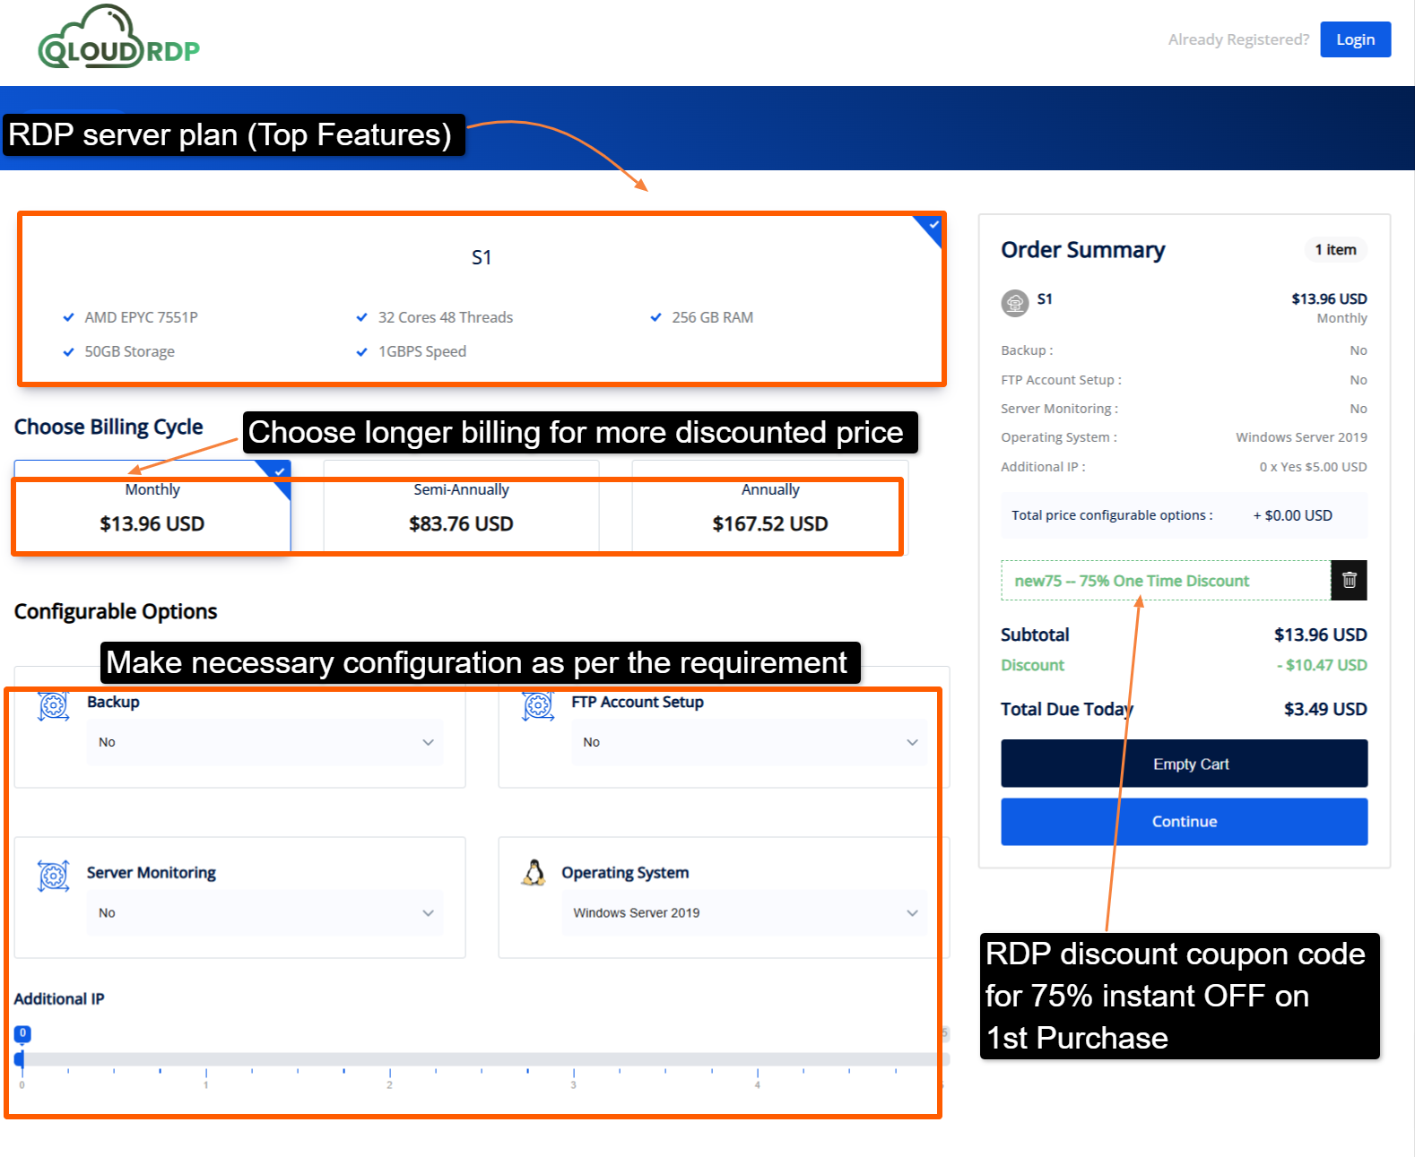The height and width of the screenshot is (1157, 1415).
Task: Click the 'Subtotal' label
Action: [1035, 635]
